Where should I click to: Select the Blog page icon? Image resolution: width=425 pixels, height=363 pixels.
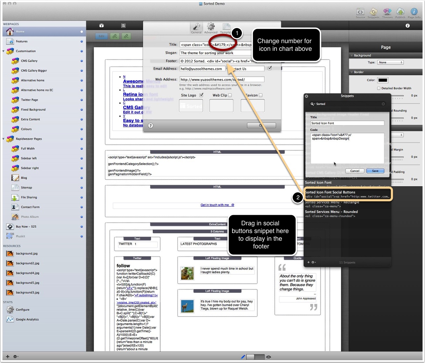click(x=15, y=178)
